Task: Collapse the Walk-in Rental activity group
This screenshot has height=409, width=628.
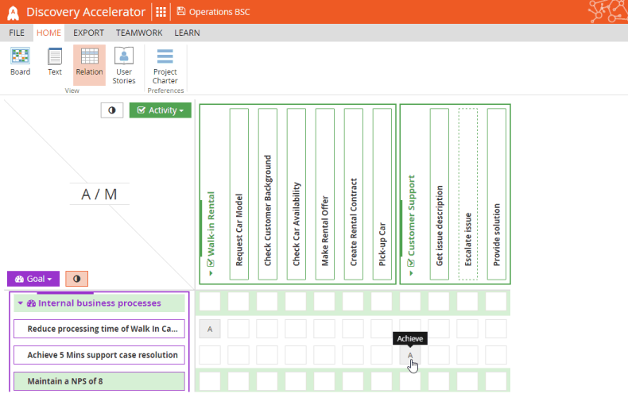Action: click(x=211, y=273)
